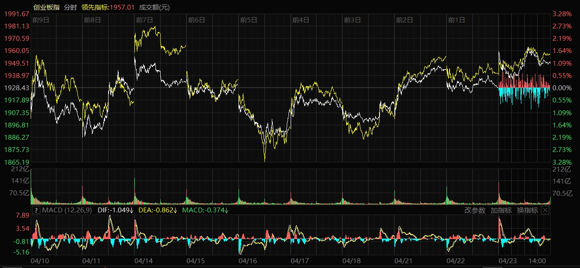
Task: Click the 1886.27 price axis label
Action: 16,137
